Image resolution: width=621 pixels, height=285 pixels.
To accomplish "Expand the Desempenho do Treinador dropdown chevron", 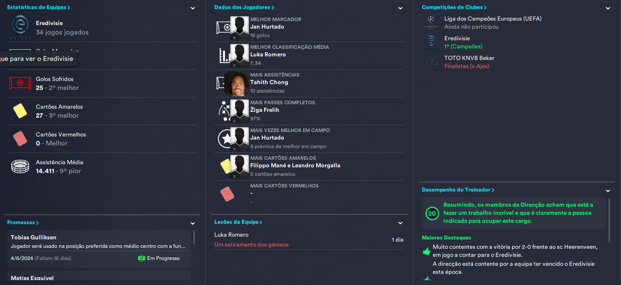I will click(x=608, y=191).
